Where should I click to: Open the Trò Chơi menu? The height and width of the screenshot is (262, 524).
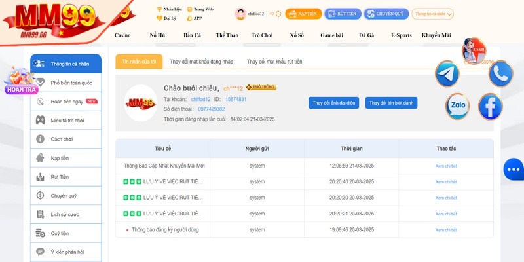(262, 35)
